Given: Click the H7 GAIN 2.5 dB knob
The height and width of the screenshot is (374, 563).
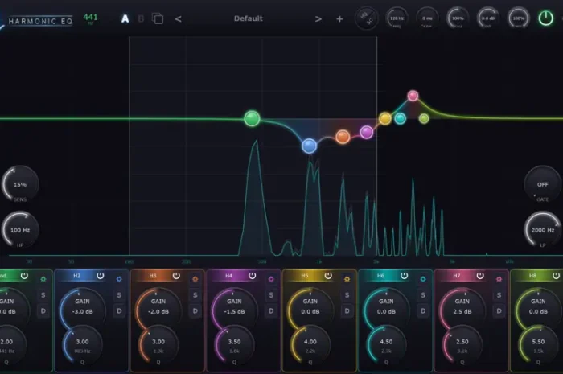Looking at the screenshot, I should pyautogui.click(x=462, y=309).
